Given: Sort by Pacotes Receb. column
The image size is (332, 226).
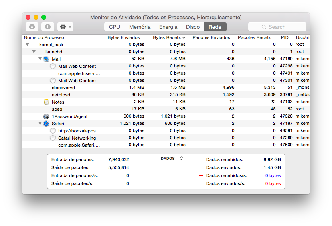Looking at the screenshot, I should (x=257, y=37).
